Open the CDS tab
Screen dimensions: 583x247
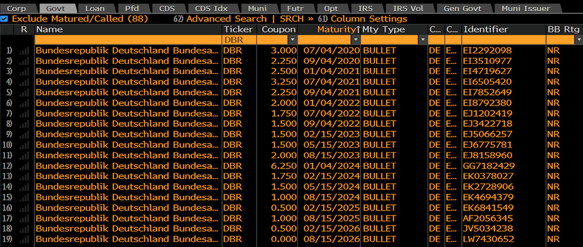tap(167, 9)
